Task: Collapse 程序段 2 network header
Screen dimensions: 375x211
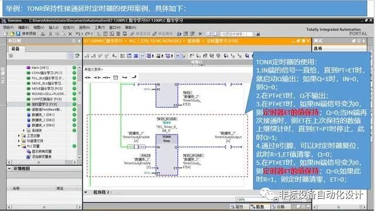Action: point(86,192)
